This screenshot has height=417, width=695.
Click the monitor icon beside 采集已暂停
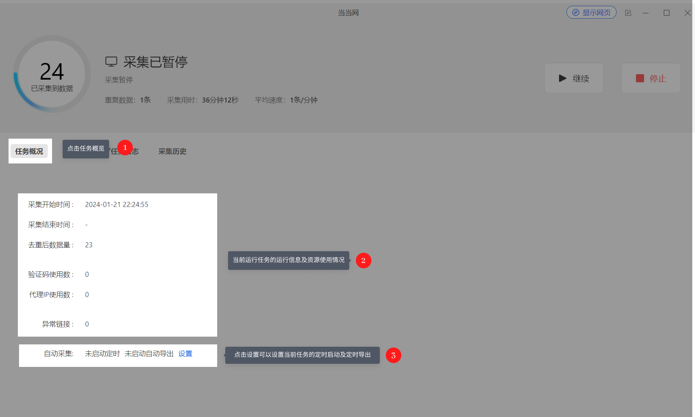coord(111,61)
